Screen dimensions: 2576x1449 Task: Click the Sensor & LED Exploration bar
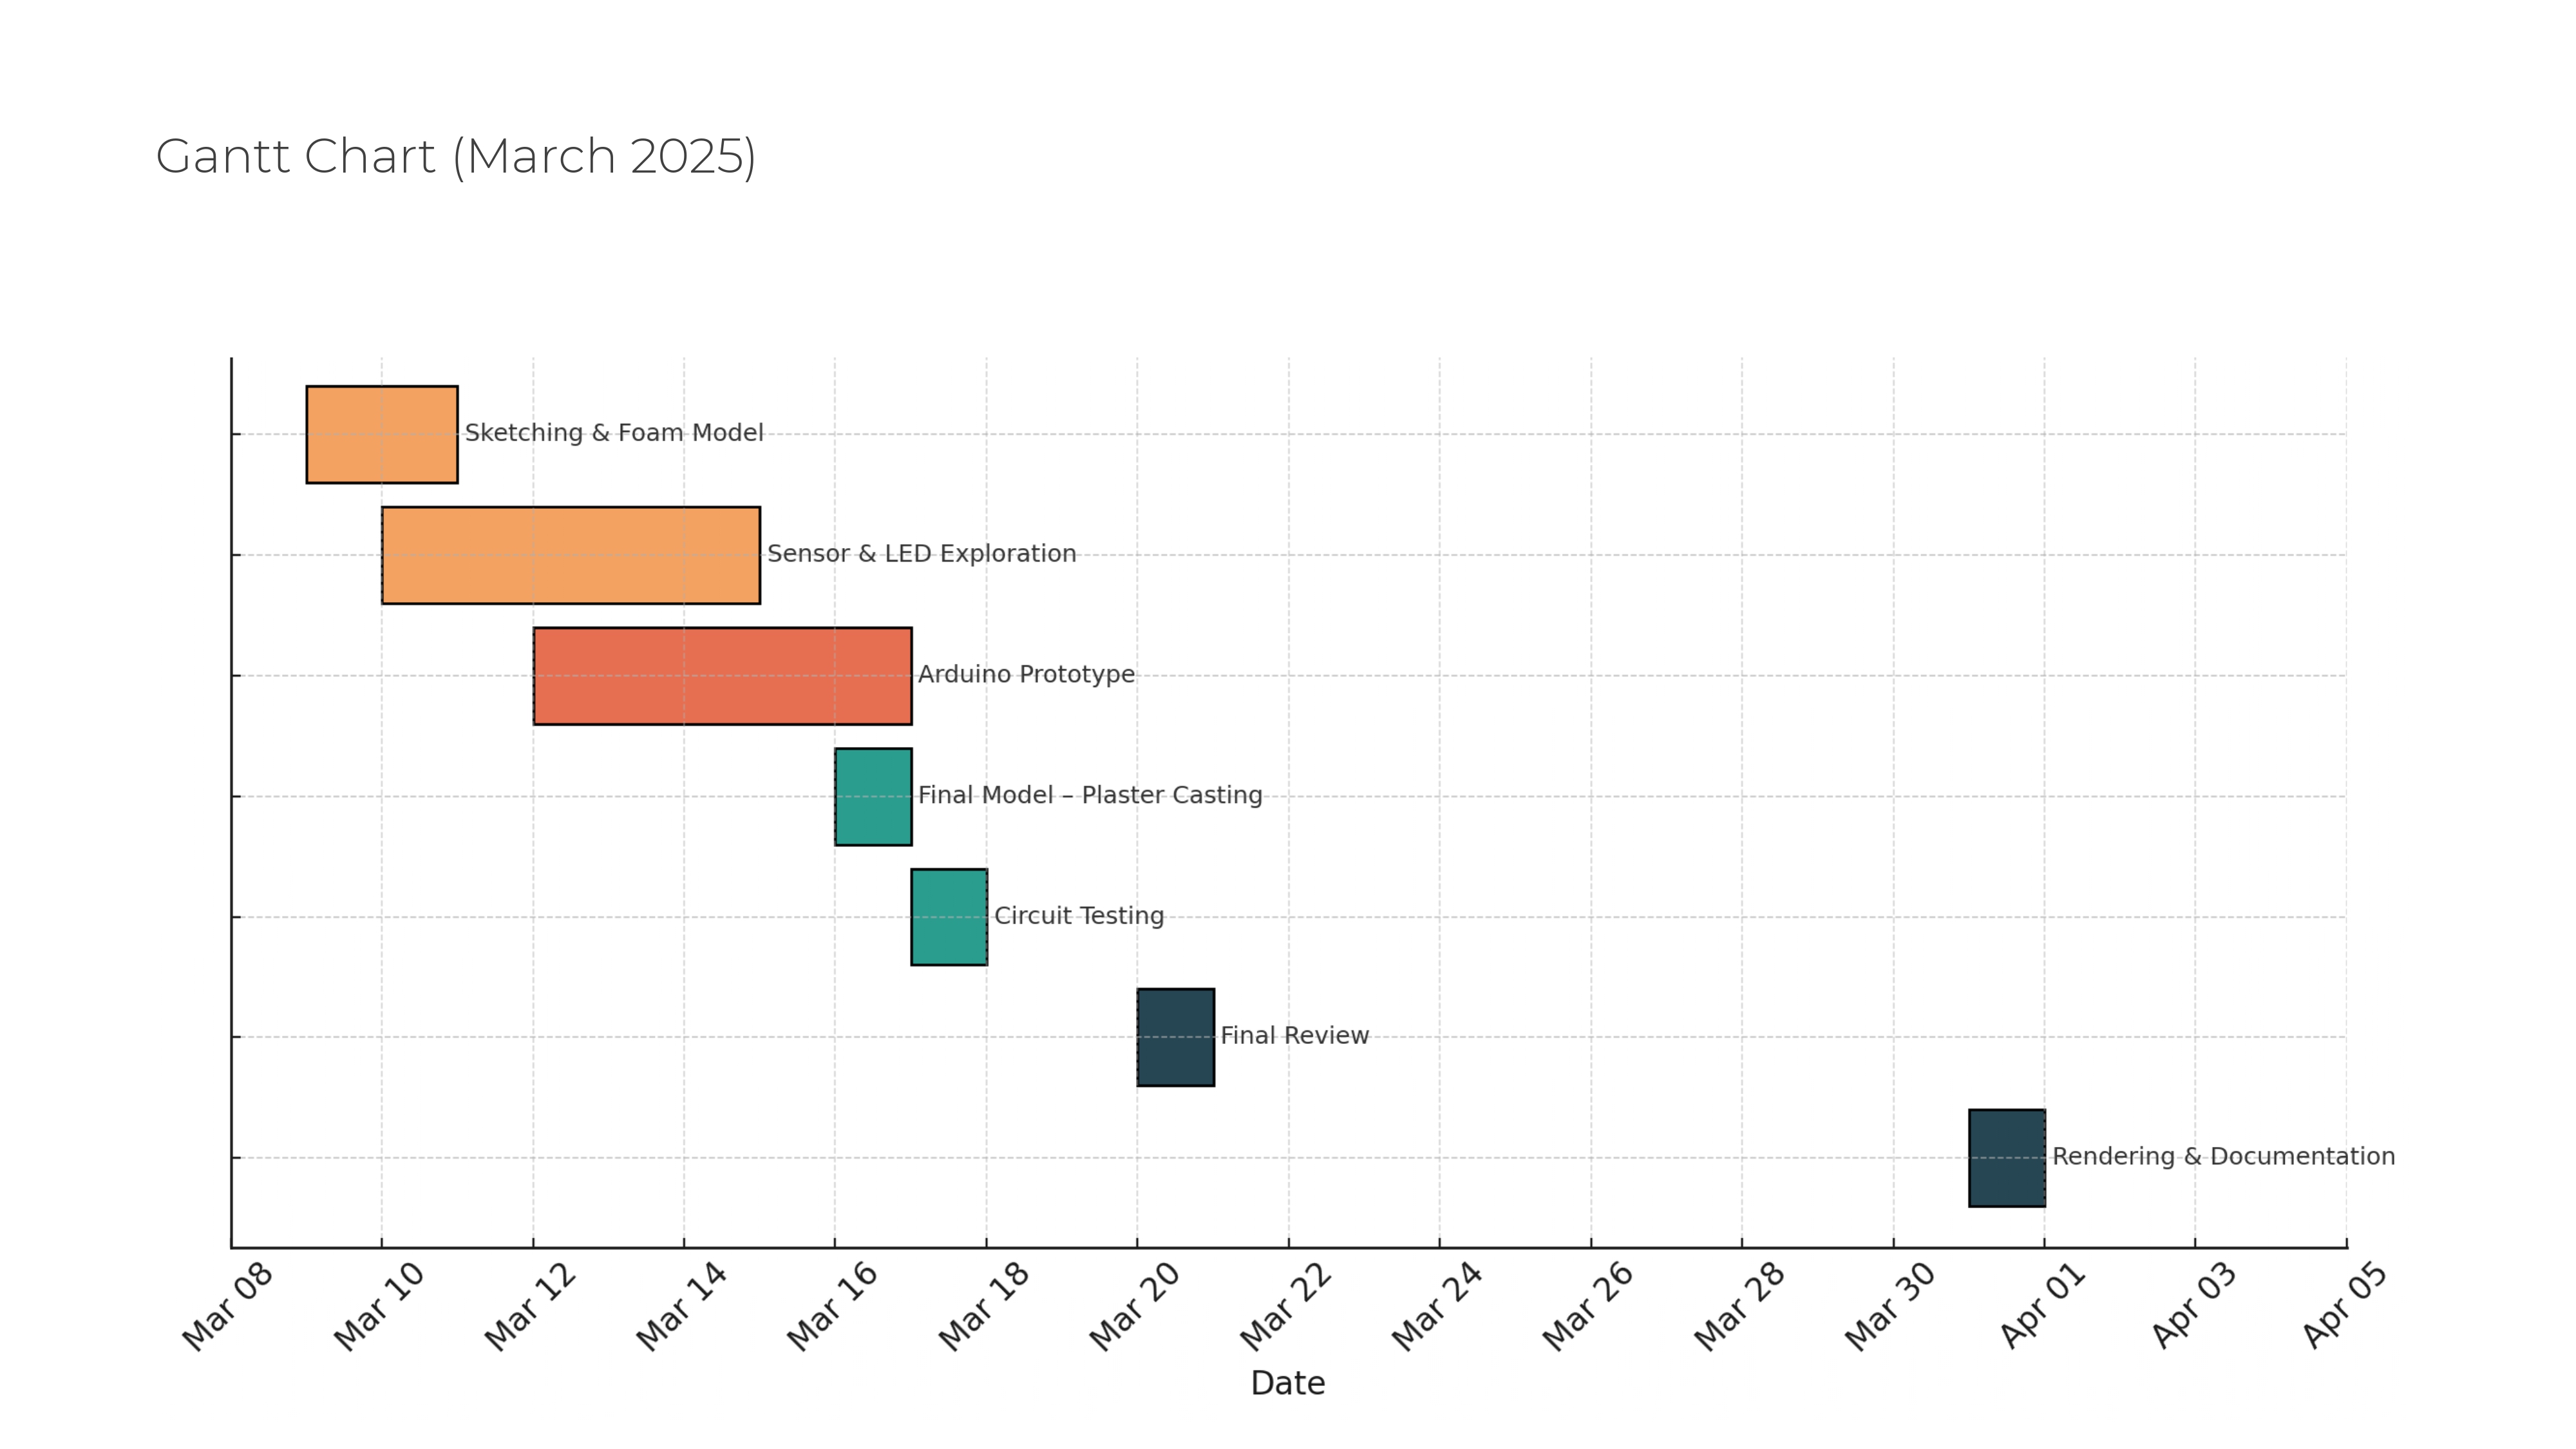[570, 555]
